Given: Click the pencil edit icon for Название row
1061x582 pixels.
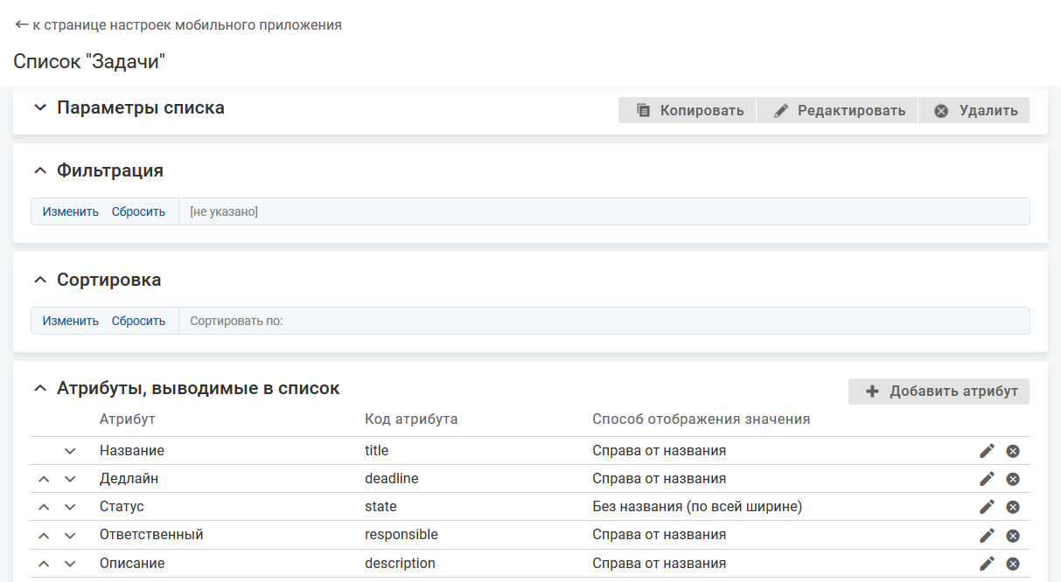Looking at the screenshot, I should tap(987, 451).
